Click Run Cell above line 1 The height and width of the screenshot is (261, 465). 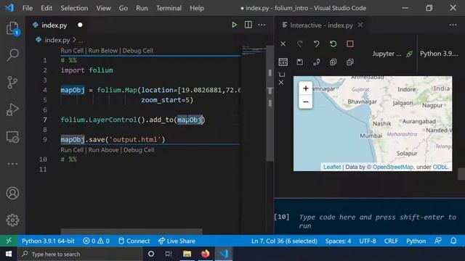pos(72,51)
